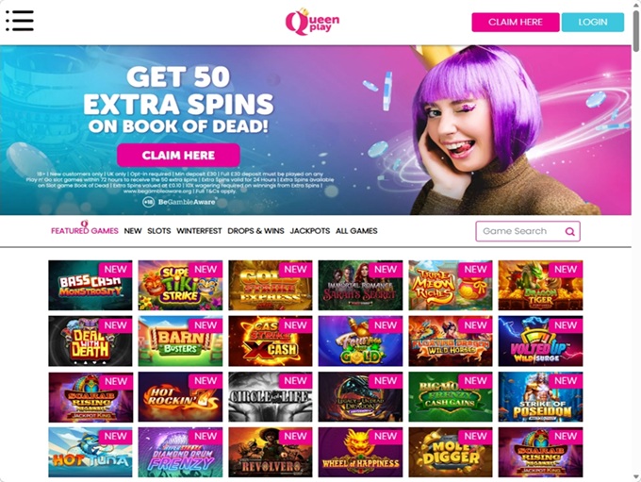Open the Mole Digger game tile

451,453
